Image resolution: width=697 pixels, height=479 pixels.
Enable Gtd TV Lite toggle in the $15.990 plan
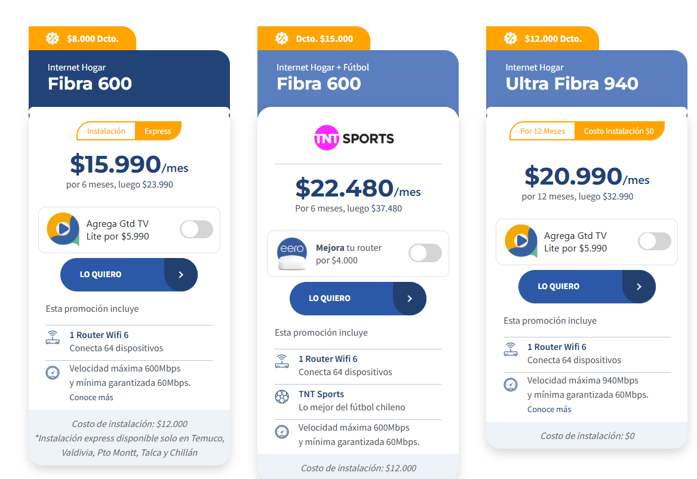click(x=196, y=229)
